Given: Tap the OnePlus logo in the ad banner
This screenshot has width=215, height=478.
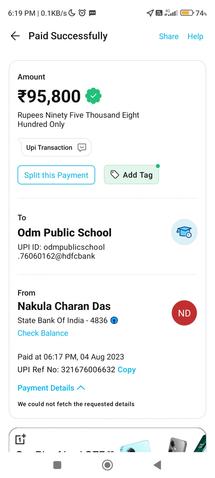Looking at the screenshot, I should (20, 439).
